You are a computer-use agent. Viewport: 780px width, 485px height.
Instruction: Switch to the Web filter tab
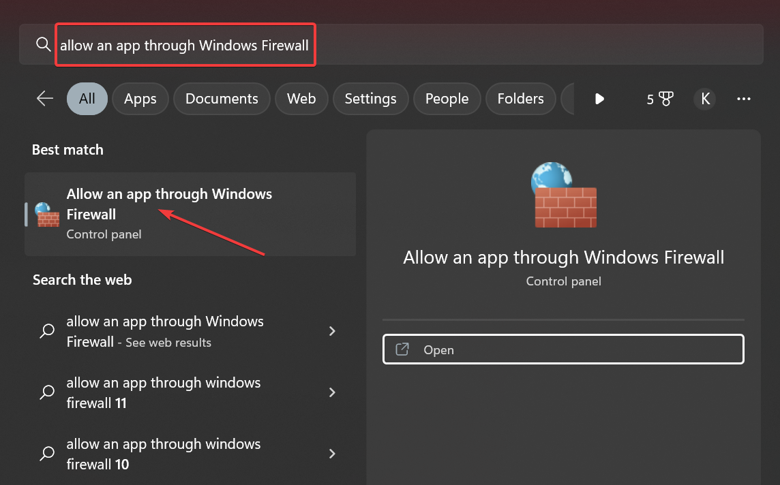coord(301,98)
